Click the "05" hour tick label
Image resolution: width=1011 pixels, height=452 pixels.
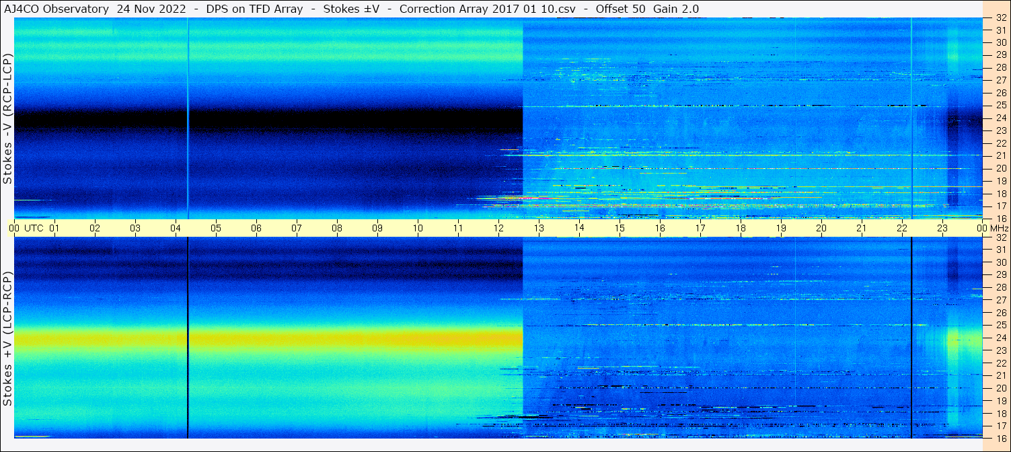(216, 228)
